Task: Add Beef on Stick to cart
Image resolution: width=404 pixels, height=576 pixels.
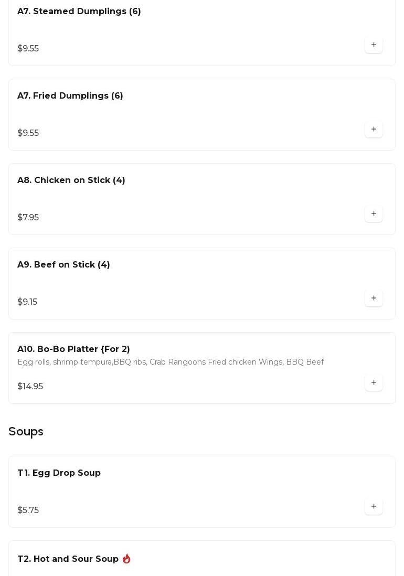Action: (374, 298)
